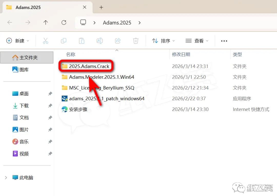Click the Copy icon in toolbar
This screenshot has width=277, height=196.
click(64, 41)
